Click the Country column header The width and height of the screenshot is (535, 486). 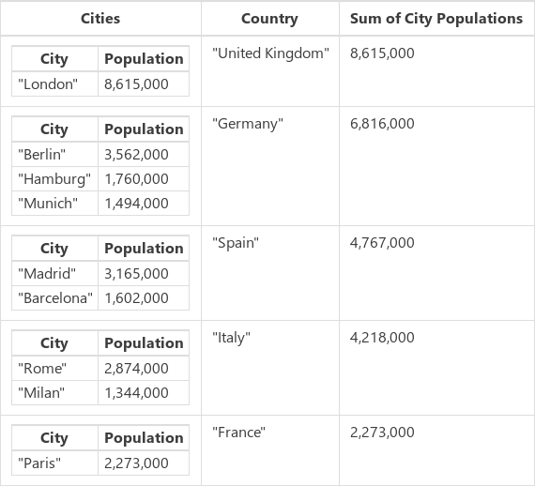[269, 19]
